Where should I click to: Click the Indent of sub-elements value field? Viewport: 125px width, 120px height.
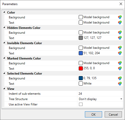coord(100,94)
